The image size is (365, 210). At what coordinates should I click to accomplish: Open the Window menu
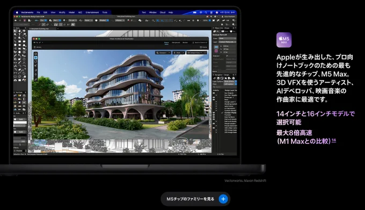(x=152, y=12)
